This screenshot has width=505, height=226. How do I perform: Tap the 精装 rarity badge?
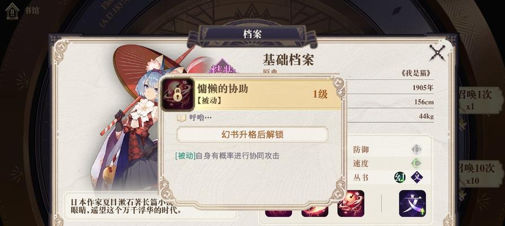(223, 68)
